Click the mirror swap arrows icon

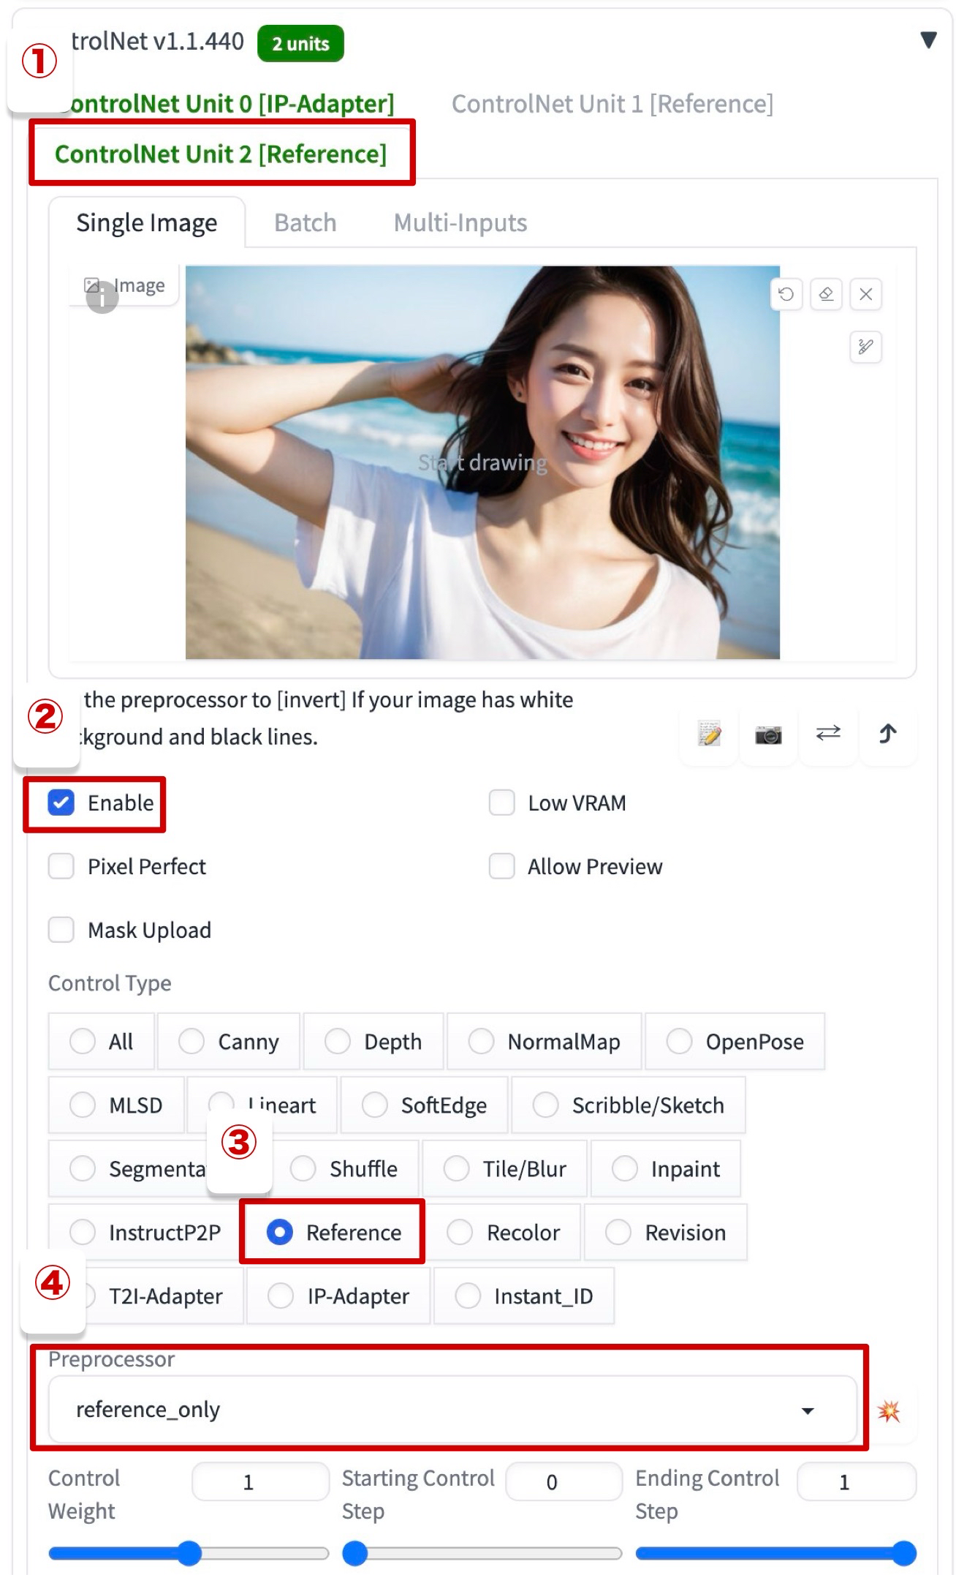pyautogui.click(x=828, y=733)
